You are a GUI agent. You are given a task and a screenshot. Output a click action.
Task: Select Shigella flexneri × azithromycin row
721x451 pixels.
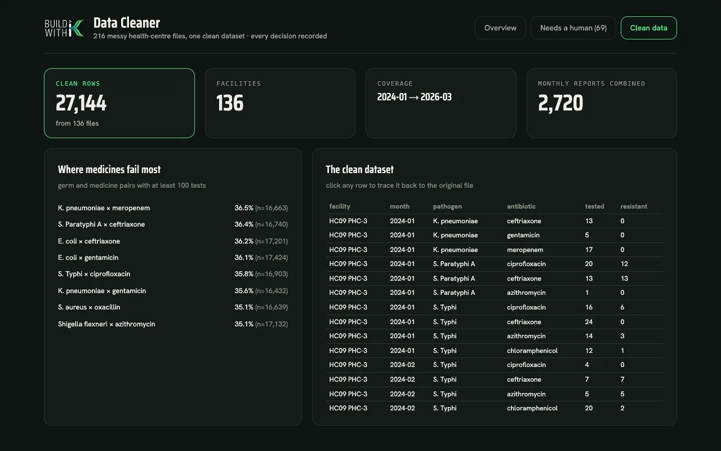click(173, 324)
